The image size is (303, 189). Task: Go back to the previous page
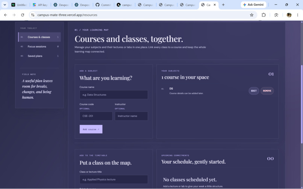pos(5,15)
